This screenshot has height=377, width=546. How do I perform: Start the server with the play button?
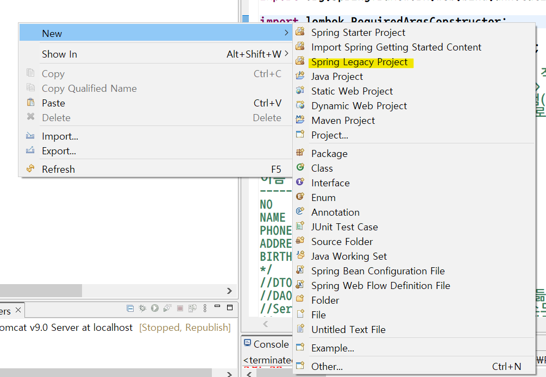point(155,308)
